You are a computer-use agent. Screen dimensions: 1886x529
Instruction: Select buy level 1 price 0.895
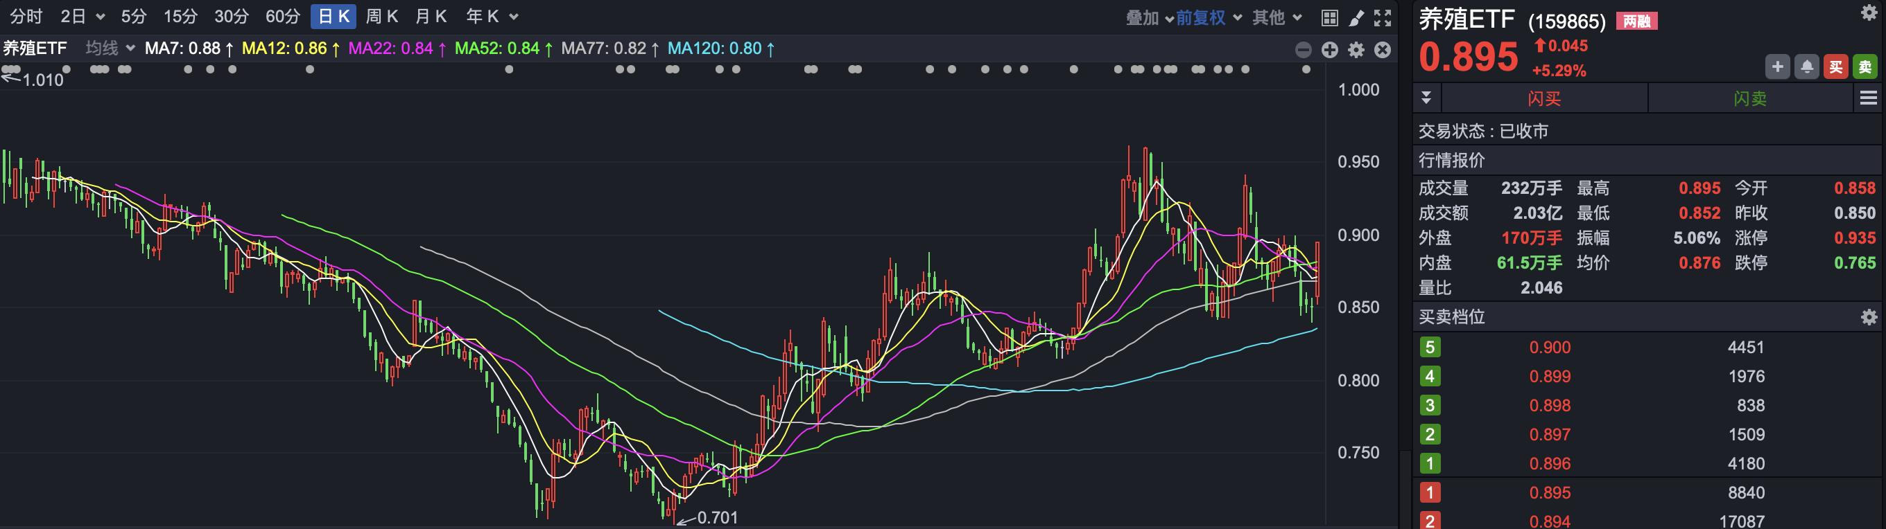pos(1549,493)
